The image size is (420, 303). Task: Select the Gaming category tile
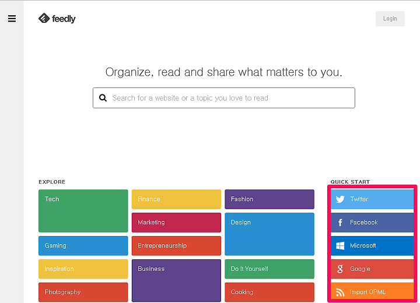(x=83, y=246)
